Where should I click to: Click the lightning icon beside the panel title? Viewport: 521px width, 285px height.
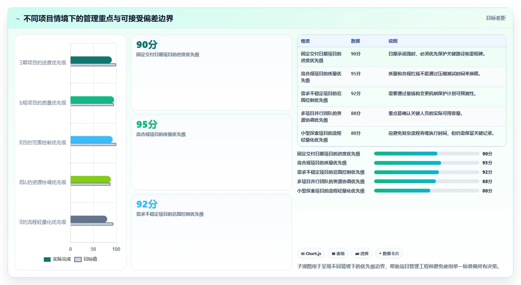tap(18, 19)
